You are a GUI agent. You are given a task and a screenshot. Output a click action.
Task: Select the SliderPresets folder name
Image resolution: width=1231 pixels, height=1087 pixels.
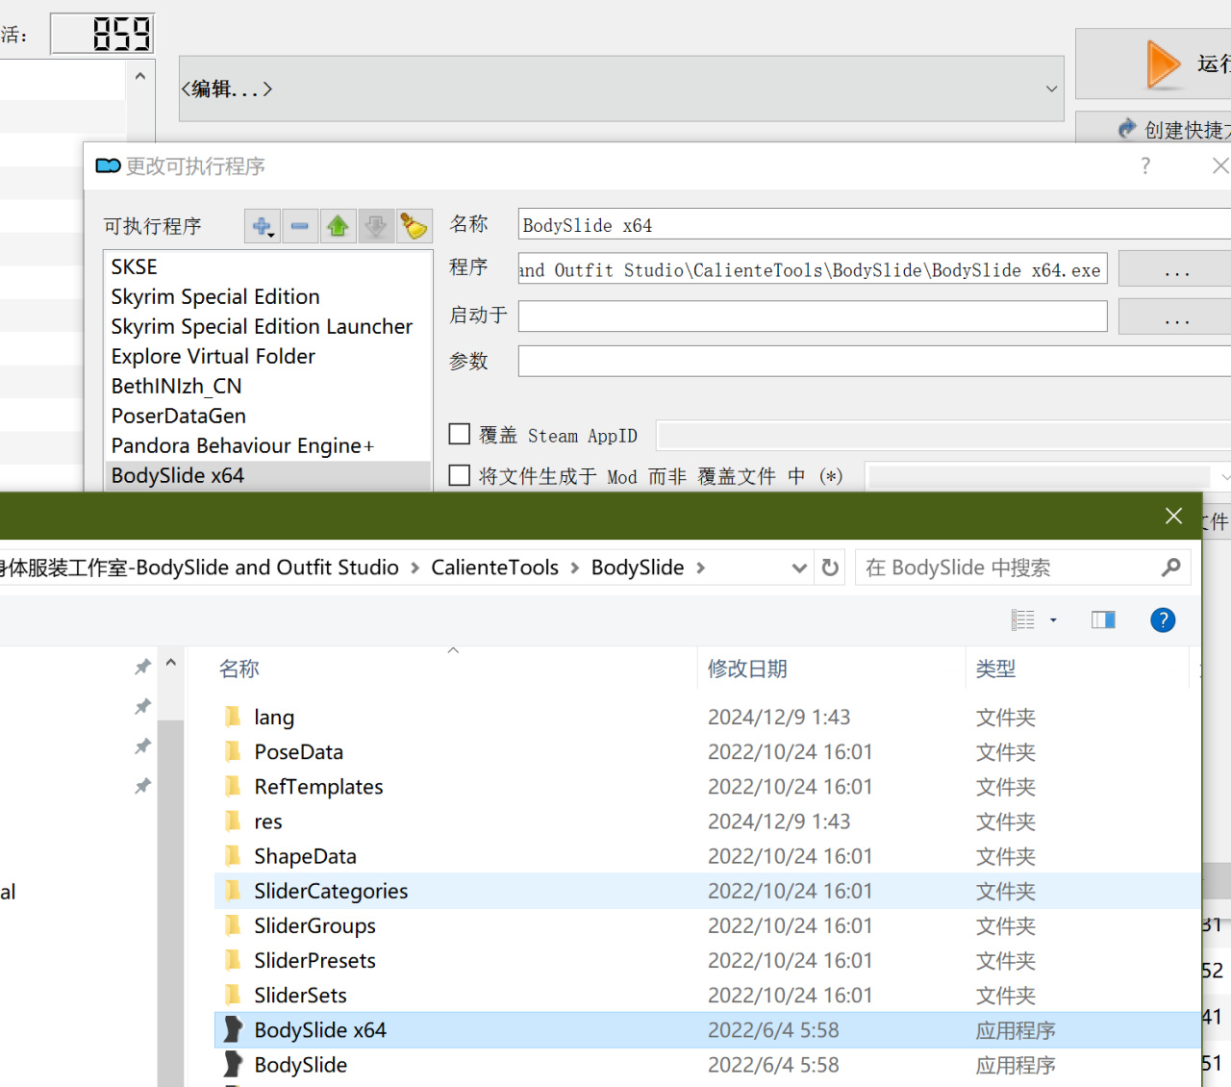314,960
